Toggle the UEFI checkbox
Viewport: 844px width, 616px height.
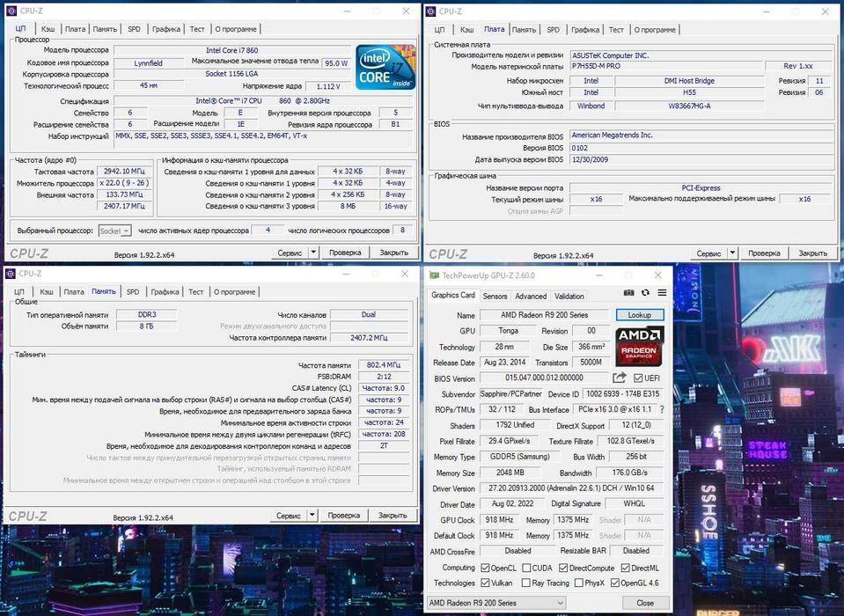coord(638,378)
